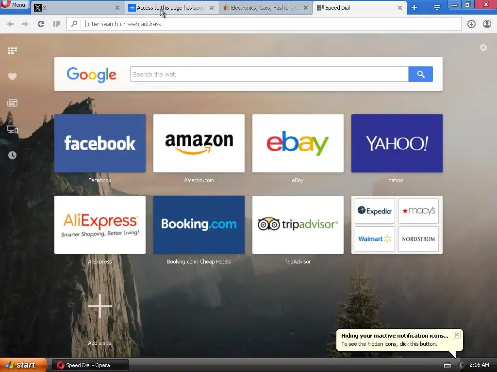Click the keyboard icon in system tray
Screen dimensions: 497x372
coord(447,365)
